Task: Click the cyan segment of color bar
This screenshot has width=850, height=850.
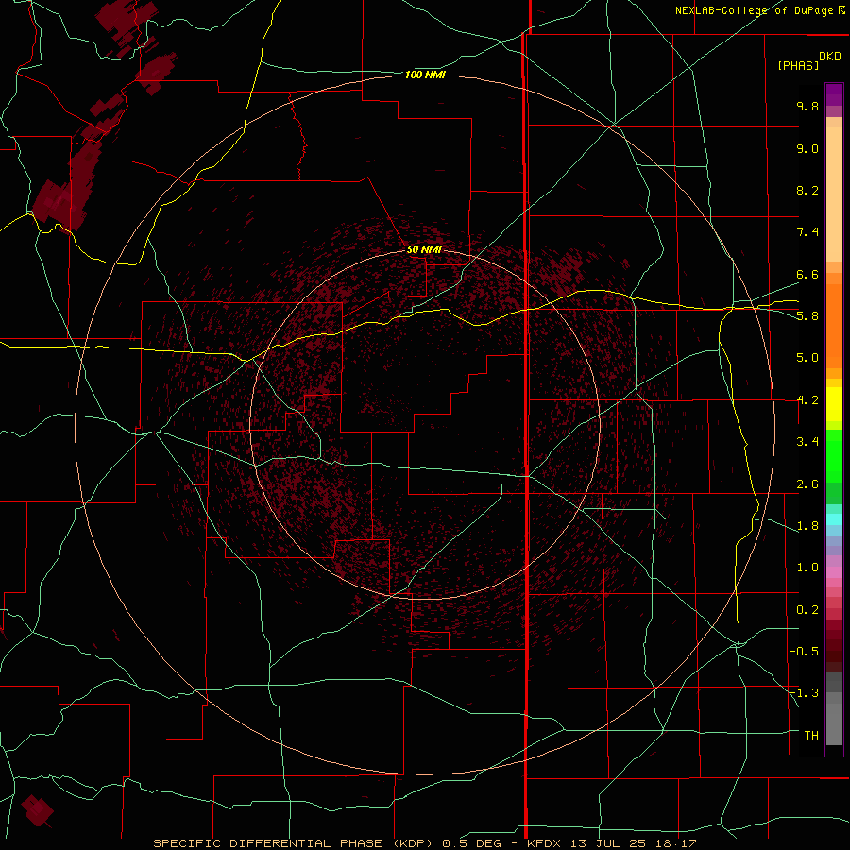Action: click(834, 519)
